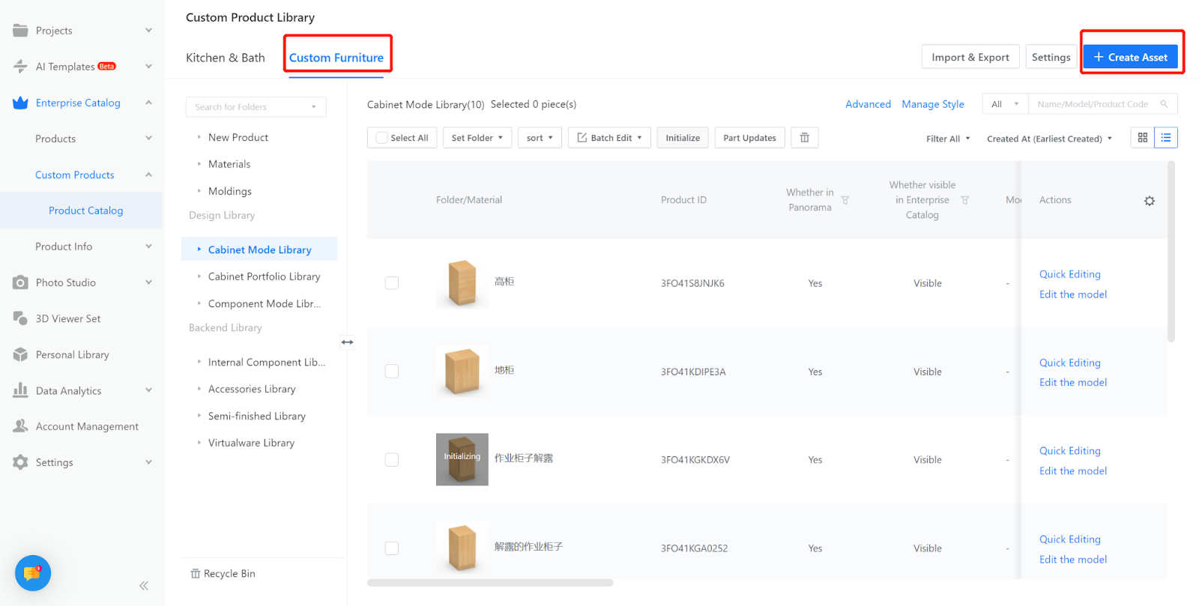Click the panel resize arrows handle
This screenshot has height=606, width=1199.
tap(347, 342)
